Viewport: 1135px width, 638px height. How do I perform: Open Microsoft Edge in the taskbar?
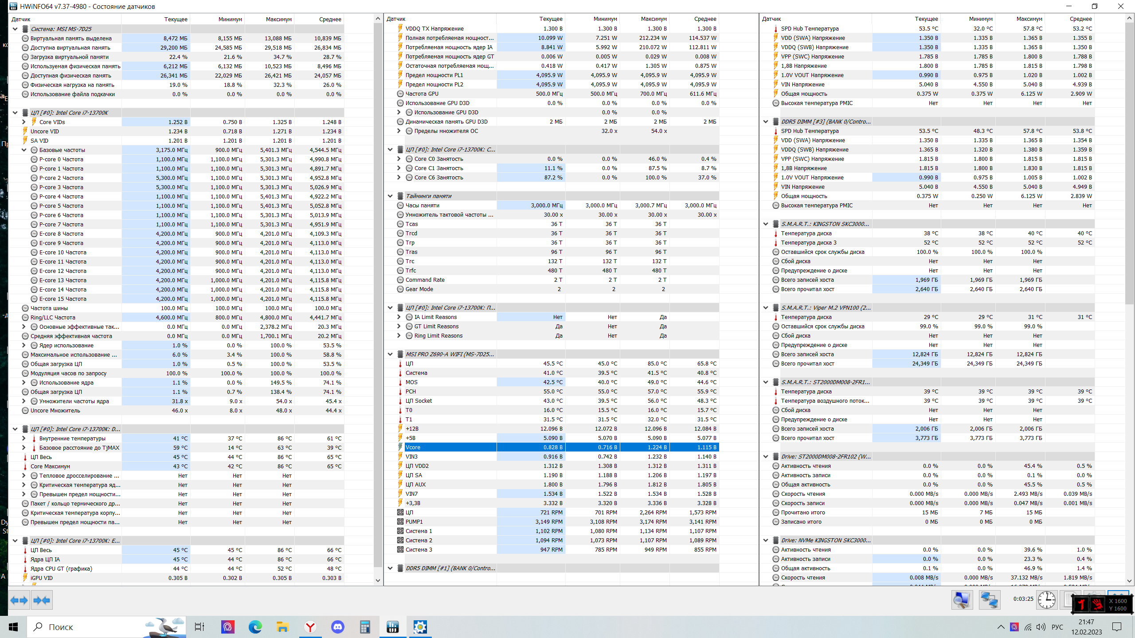[255, 627]
